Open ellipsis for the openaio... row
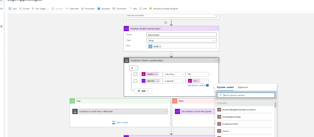This screenshot has width=314, height=137. (211, 81)
